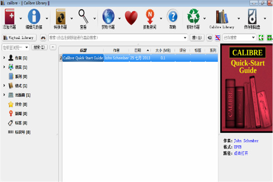The image size is (273, 182).
Task: Expand the Publisher (出版商) tree node
Action: 4,95
